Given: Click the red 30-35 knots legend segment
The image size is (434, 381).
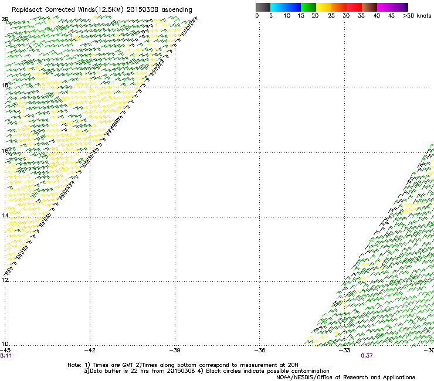Looking at the screenshot, I should (354, 7).
